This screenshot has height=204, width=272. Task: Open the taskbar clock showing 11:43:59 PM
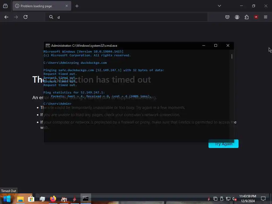coord(248,199)
